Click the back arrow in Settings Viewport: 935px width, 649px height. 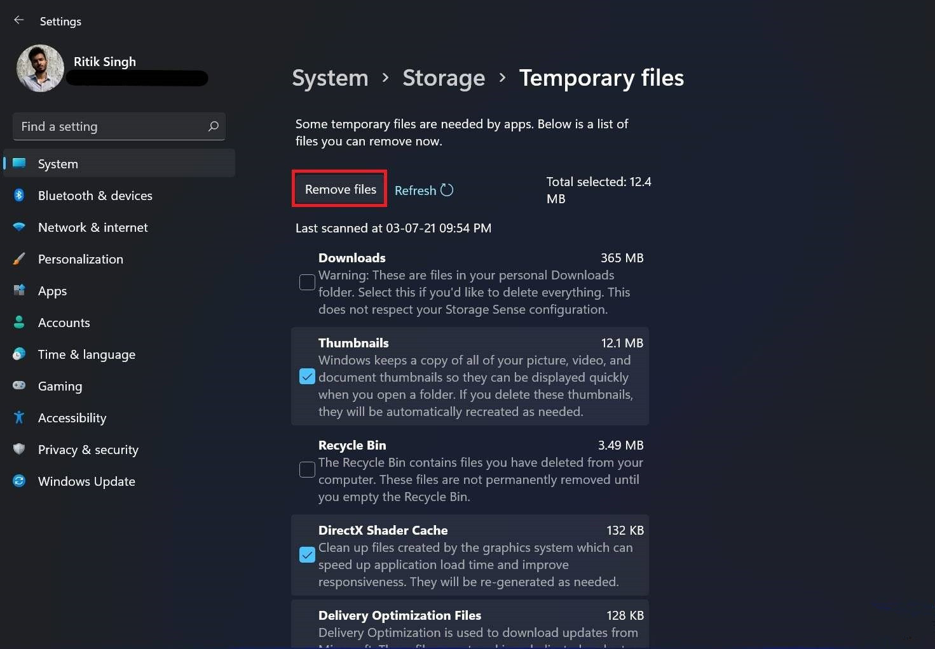(x=18, y=20)
